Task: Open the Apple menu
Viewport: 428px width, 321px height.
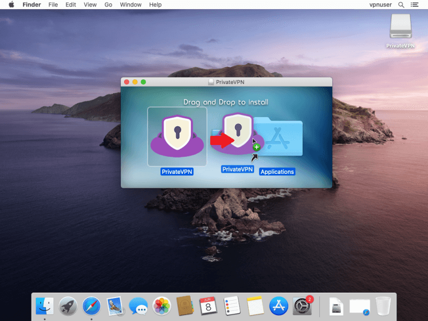Action: [11, 5]
